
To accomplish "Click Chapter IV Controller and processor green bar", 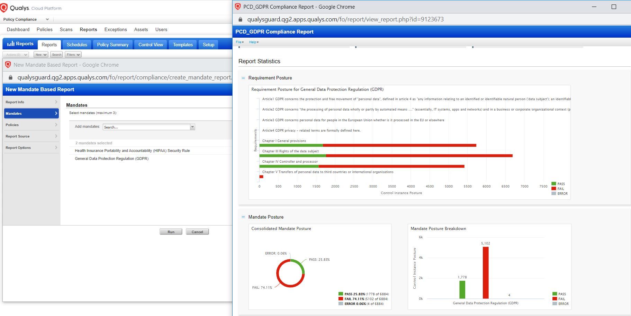I will (x=289, y=166).
